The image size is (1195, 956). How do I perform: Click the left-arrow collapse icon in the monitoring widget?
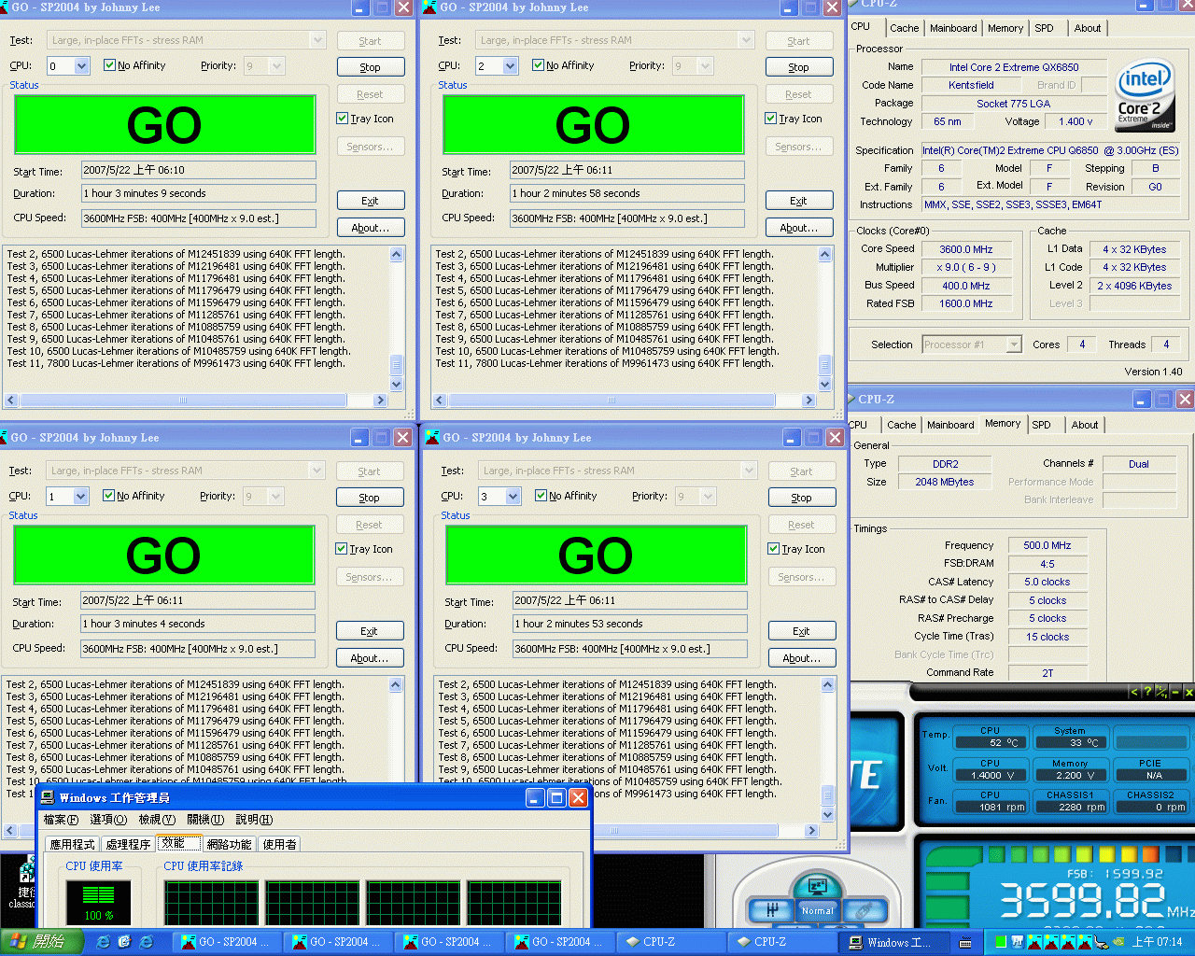tap(1134, 692)
